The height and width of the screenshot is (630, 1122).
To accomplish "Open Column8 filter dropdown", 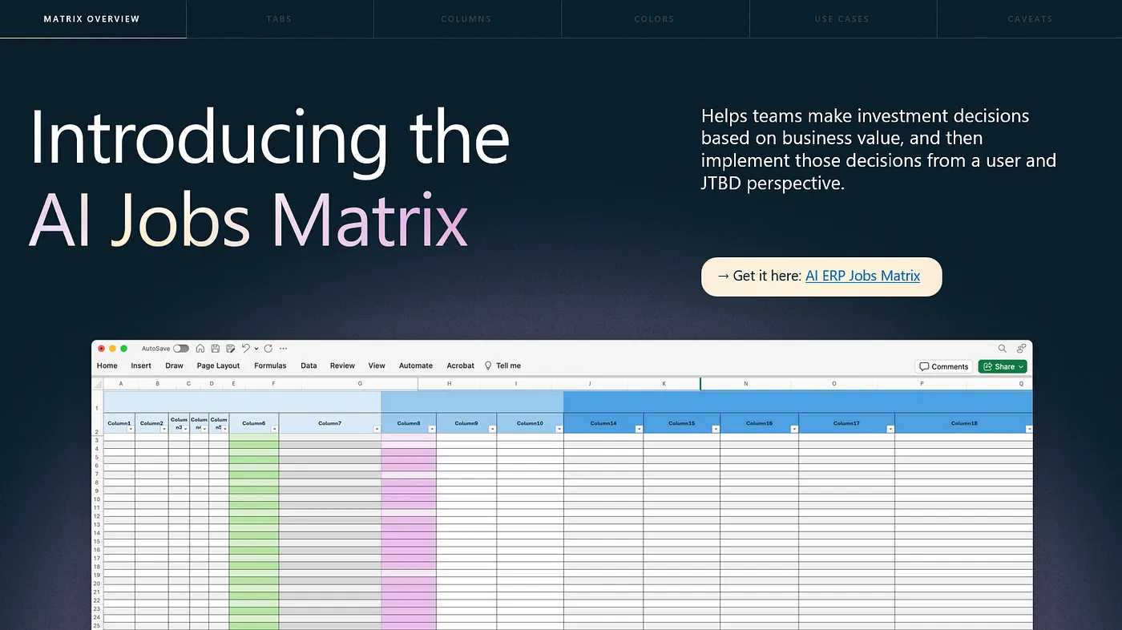I will coord(432,429).
